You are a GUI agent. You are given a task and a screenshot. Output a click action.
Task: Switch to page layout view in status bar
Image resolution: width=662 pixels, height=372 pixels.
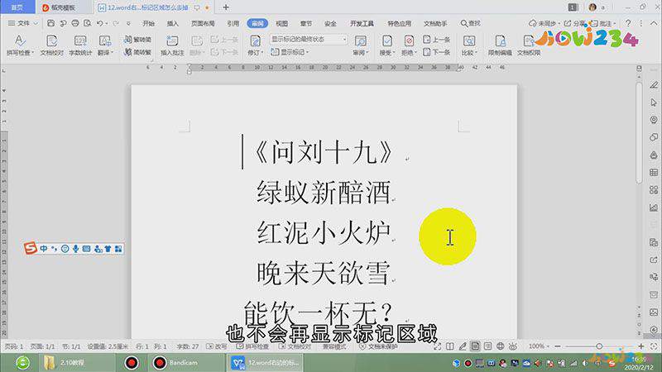(475, 346)
